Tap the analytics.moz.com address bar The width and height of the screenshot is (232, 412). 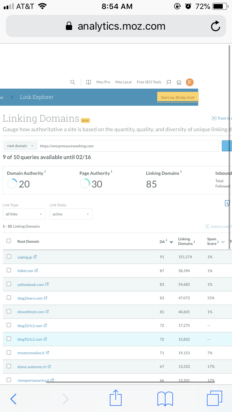point(116,26)
